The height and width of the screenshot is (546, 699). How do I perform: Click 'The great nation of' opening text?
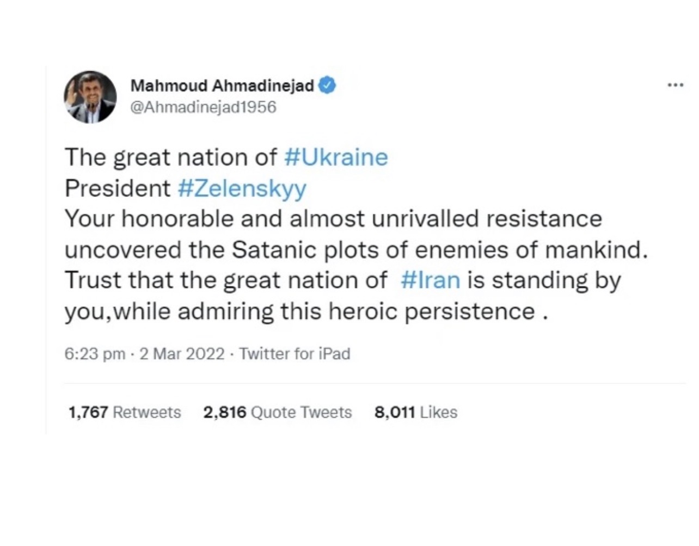point(170,157)
